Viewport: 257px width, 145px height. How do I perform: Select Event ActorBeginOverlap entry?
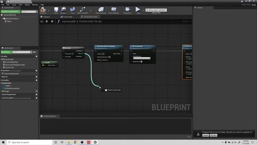(15, 65)
